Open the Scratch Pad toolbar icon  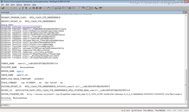point(77,8)
